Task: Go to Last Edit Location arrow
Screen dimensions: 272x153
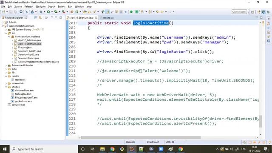Action: click(158, 12)
